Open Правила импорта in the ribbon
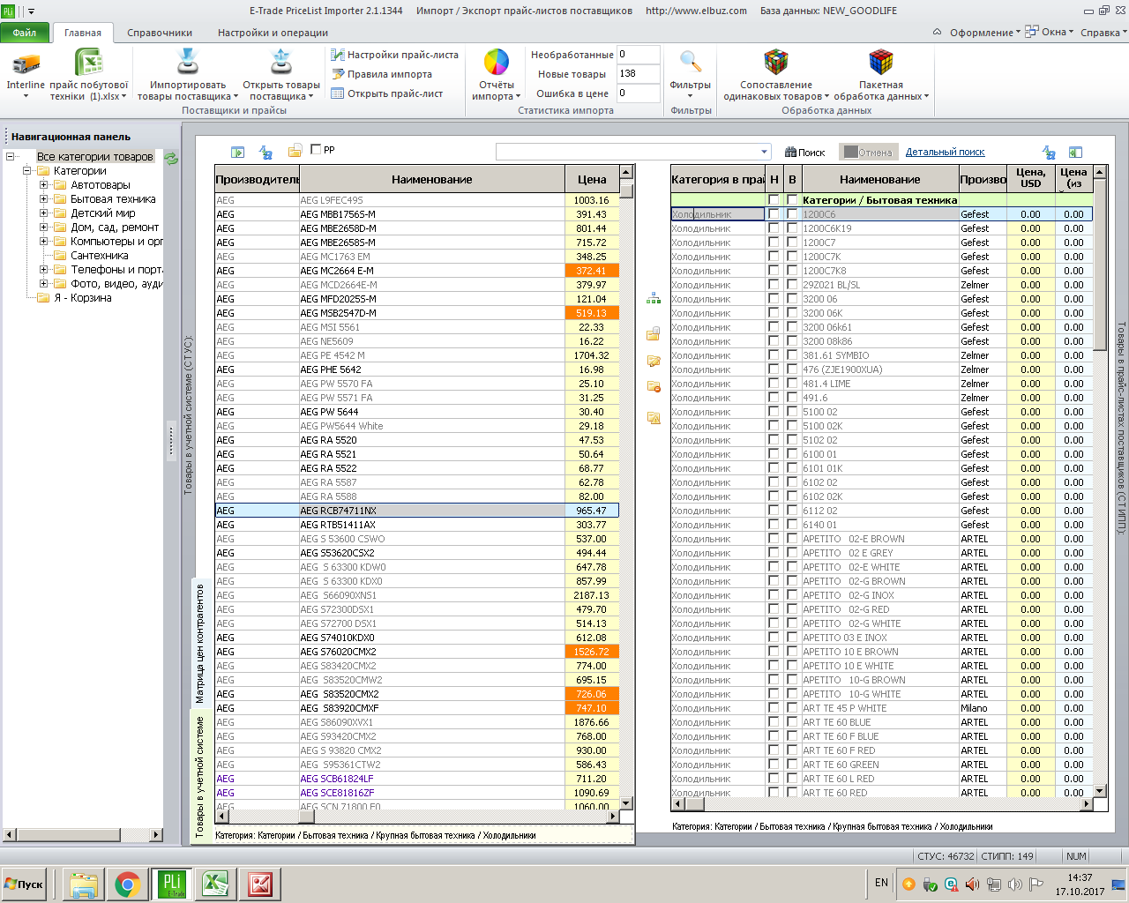Viewport: 1129px width, 903px height. coord(381,74)
